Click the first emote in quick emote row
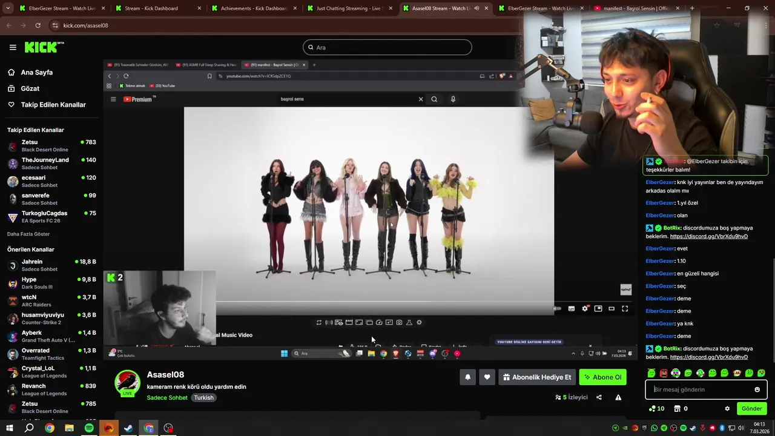 click(651, 373)
